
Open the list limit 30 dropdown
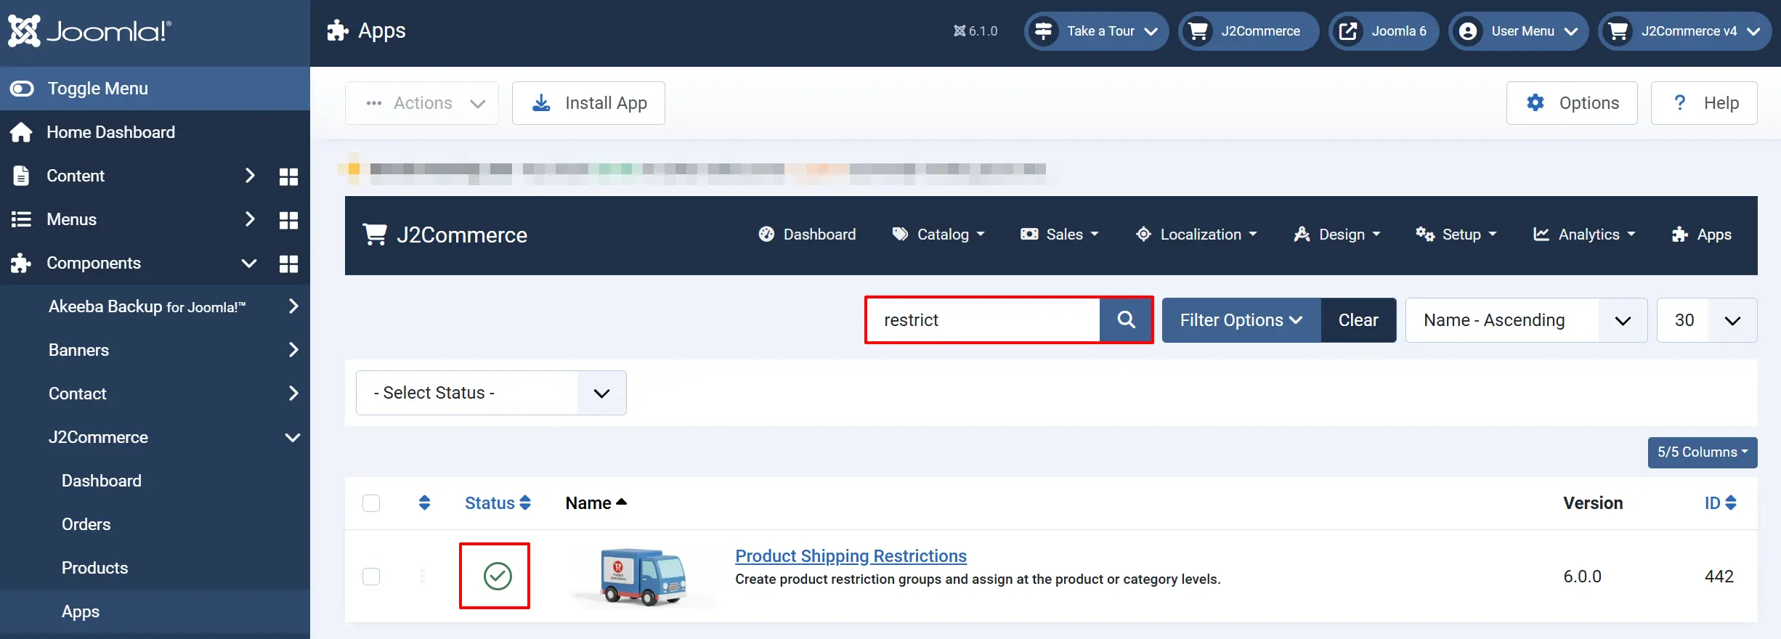pos(1707,320)
